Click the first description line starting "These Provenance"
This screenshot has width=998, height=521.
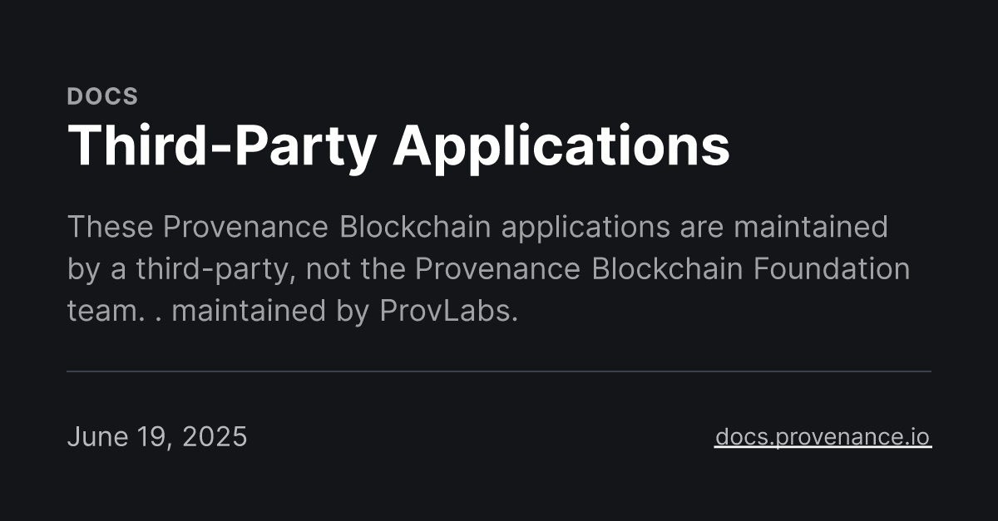(x=477, y=227)
